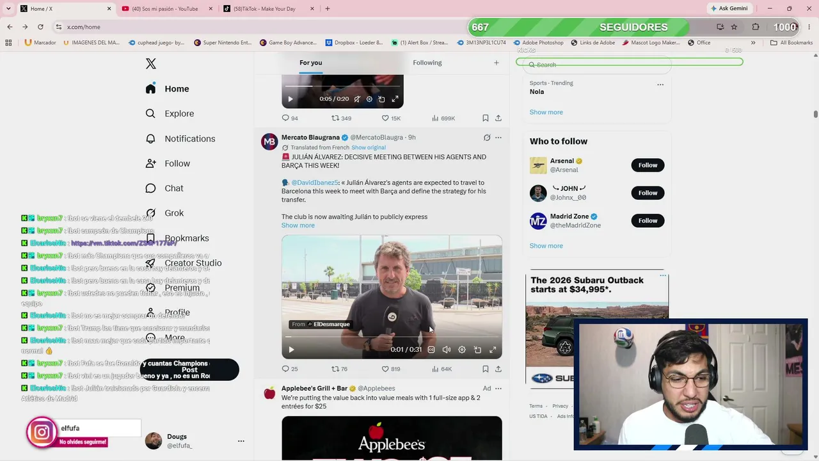The width and height of the screenshot is (819, 461).
Task: Reply to the Mercato Blaugrana post
Action: (285, 369)
